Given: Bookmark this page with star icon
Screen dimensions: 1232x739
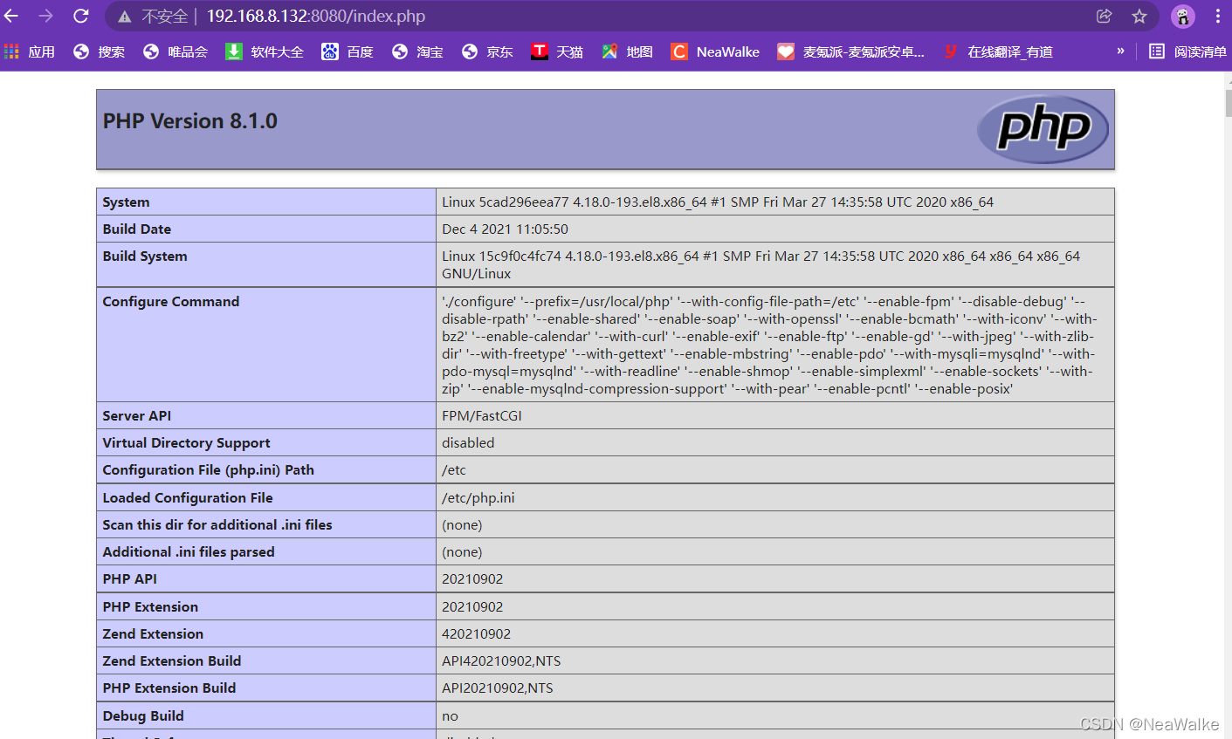Looking at the screenshot, I should (1139, 16).
